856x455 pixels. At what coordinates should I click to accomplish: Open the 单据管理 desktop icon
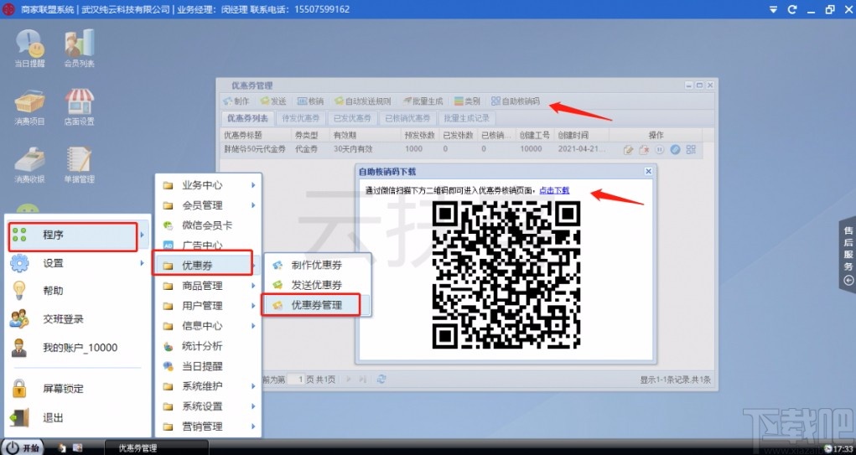click(79, 165)
